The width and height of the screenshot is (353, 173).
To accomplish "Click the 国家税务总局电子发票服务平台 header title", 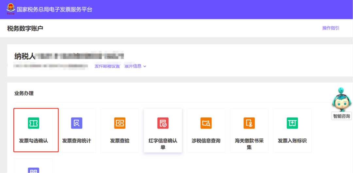I will [55, 9].
